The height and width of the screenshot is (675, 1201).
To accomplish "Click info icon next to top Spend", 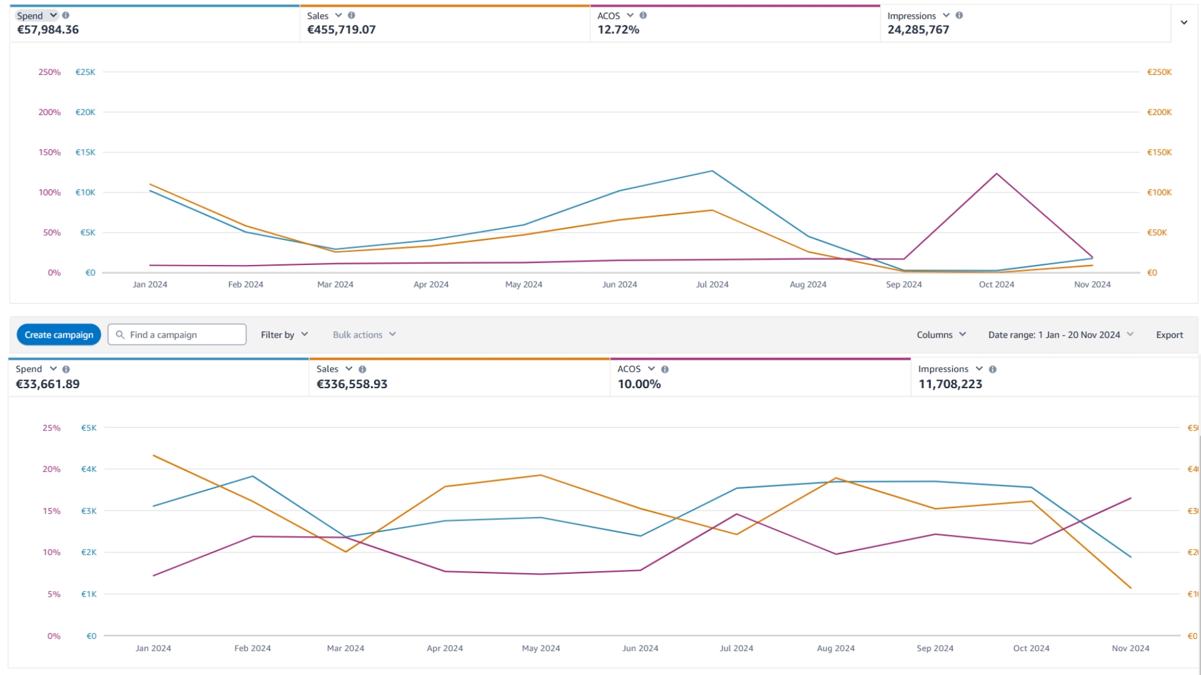I will pyautogui.click(x=66, y=16).
